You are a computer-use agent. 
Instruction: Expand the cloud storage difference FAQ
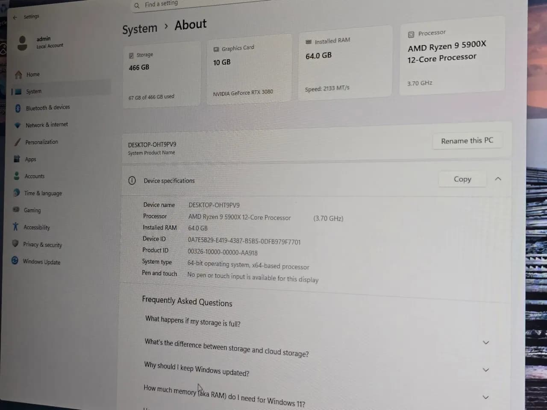486,343
